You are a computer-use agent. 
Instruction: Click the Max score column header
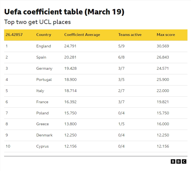click(x=166, y=35)
